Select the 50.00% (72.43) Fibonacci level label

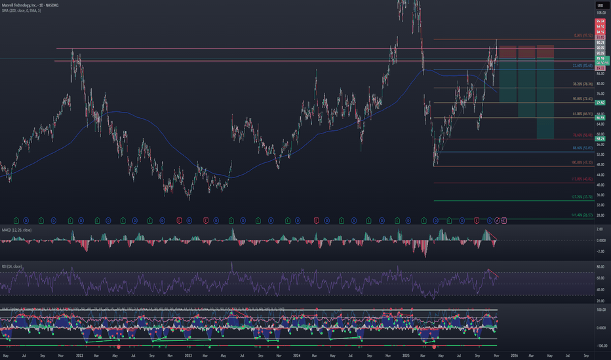click(x=581, y=99)
